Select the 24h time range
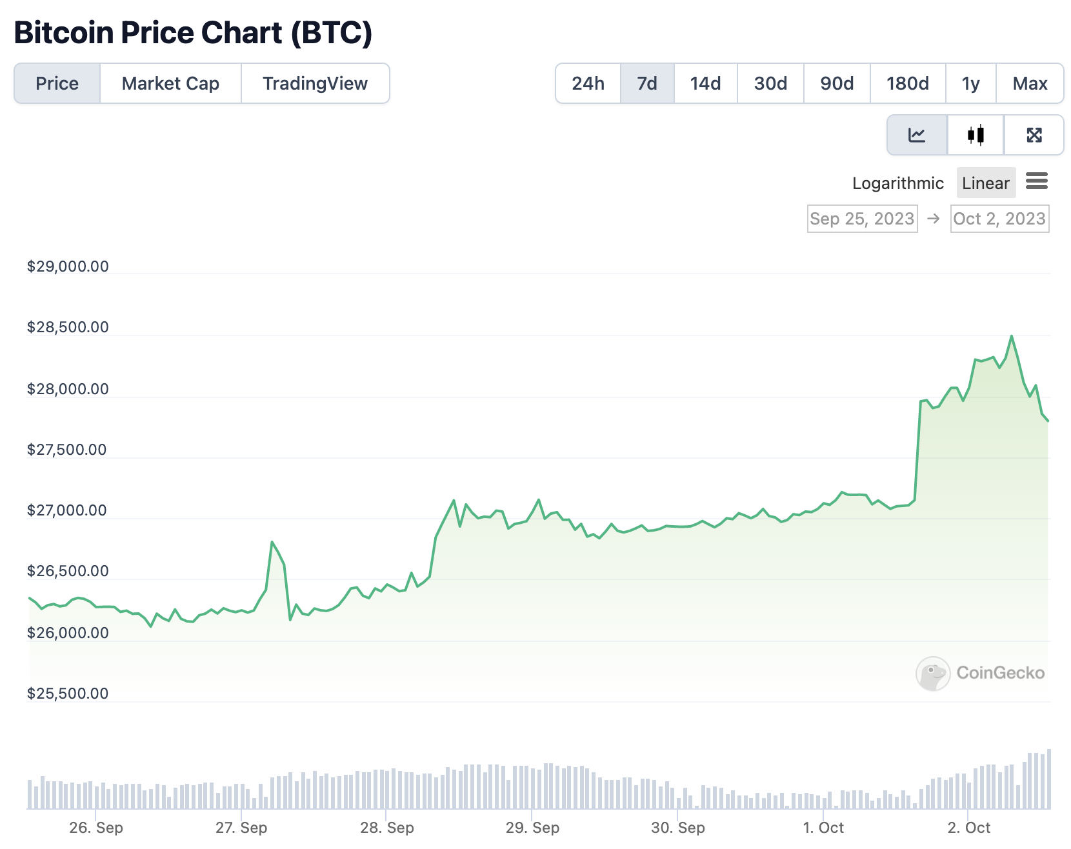The width and height of the screenshot is (1071, 849). [x=588, y=83]
